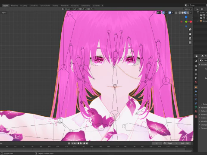Toggle proportional editing
207x155 pixels.
pos(88,9)
